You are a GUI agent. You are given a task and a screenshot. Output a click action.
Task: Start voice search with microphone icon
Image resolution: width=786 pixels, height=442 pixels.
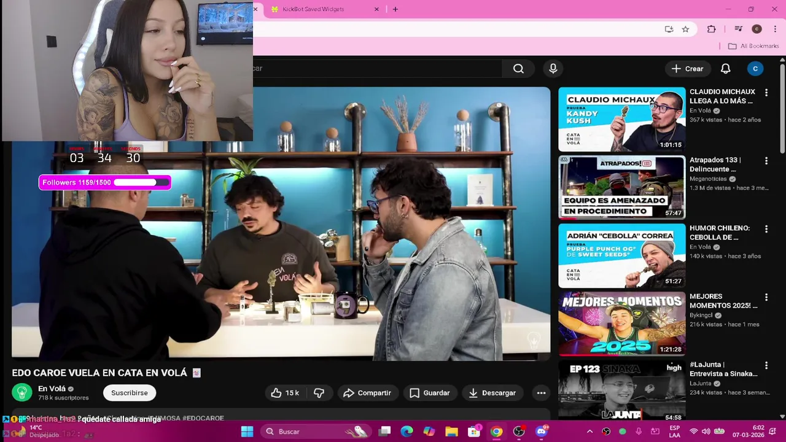tap(553, 69)
